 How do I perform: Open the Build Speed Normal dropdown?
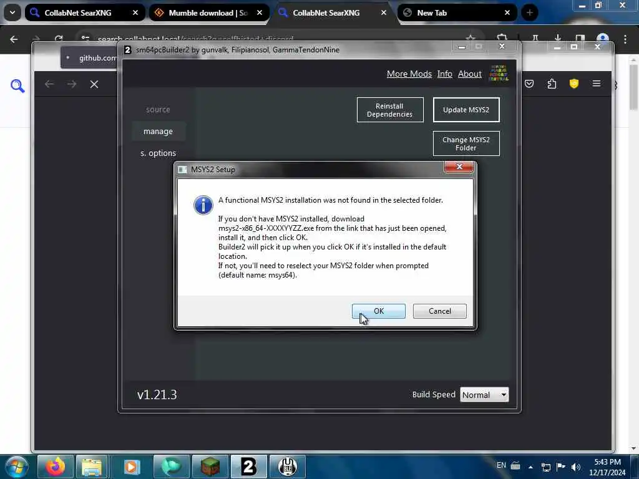484,395
